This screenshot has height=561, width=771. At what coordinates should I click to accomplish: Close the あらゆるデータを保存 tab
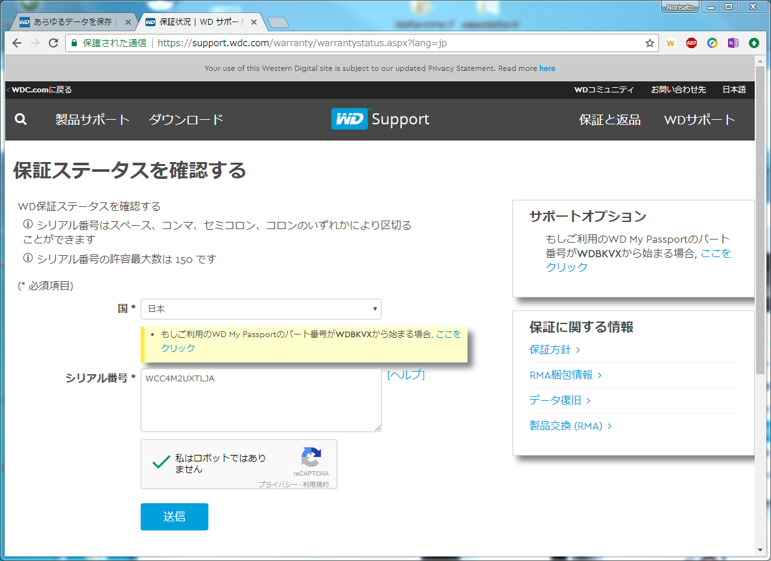(x=128, y=22)
